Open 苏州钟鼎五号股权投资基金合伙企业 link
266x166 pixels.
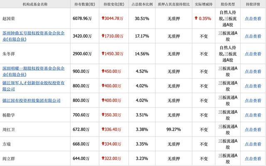tap(33, 36)
